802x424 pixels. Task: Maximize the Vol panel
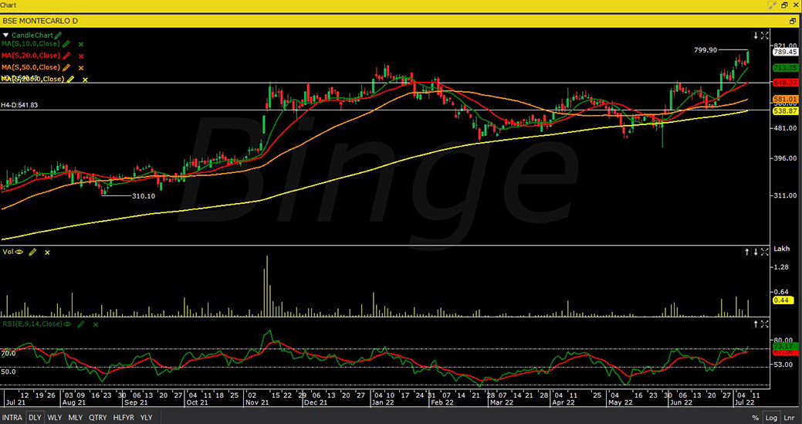point(764,252)
